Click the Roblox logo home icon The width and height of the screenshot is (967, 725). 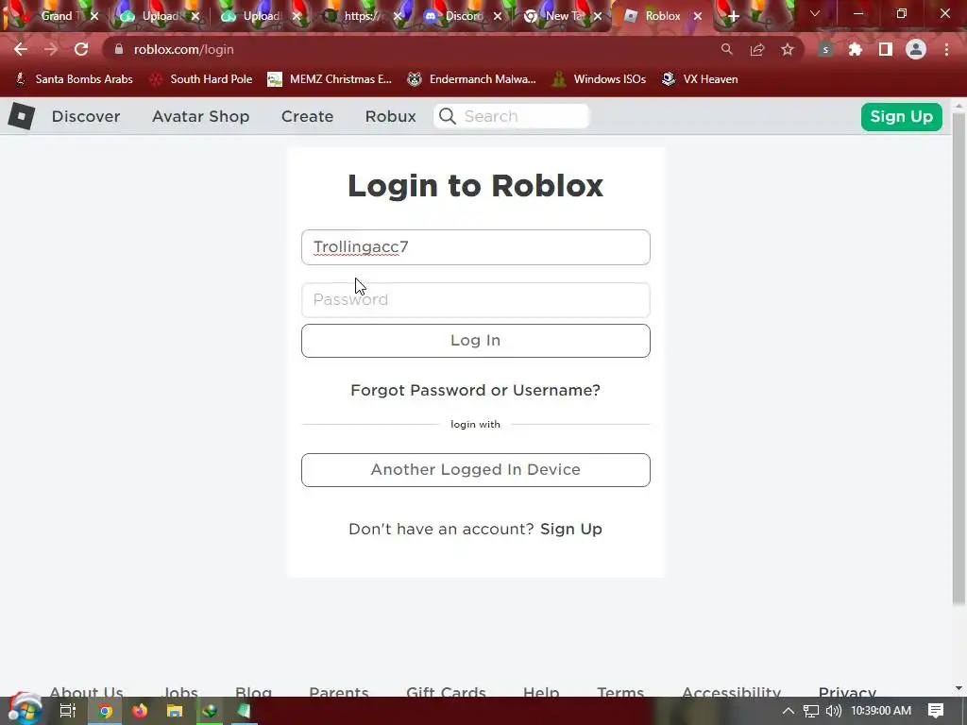point(22,116)
